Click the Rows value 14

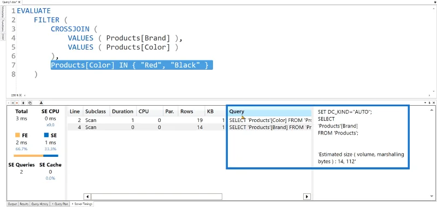(199, 127)
